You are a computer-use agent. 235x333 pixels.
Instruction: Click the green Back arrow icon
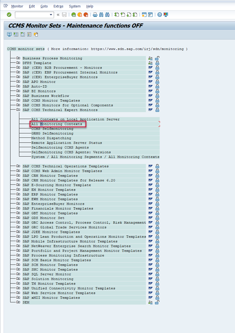tap(74, 15)
